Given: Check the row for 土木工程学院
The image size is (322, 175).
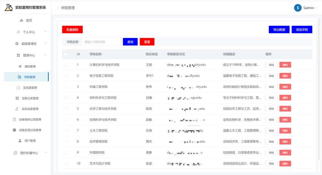Looking at the screenshot, I should 67,130.
